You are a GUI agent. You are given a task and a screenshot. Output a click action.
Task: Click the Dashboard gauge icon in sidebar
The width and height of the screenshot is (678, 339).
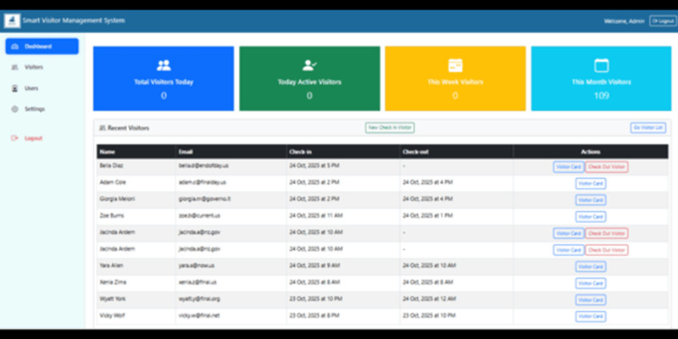coord(14,47)
